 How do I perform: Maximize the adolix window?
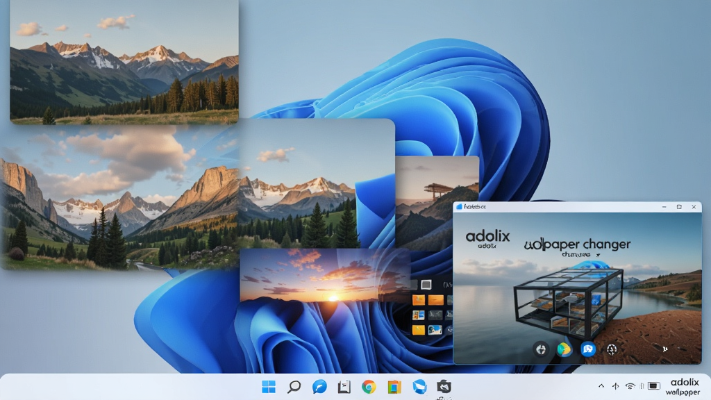tap(679, 207)
